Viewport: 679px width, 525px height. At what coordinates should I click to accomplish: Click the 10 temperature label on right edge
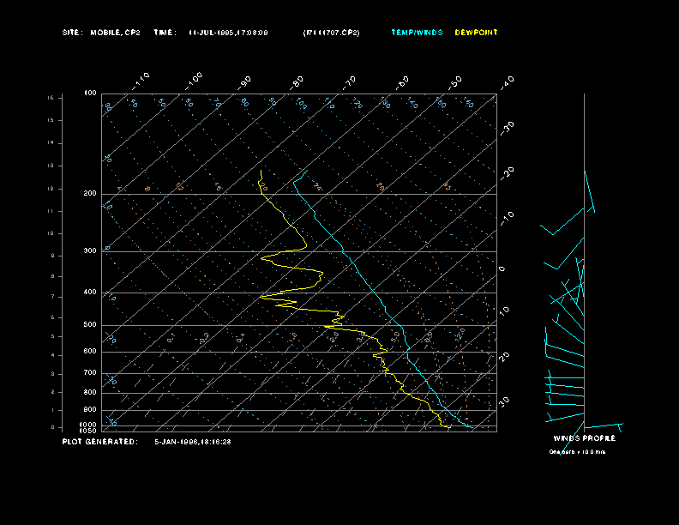click(504, 311)
